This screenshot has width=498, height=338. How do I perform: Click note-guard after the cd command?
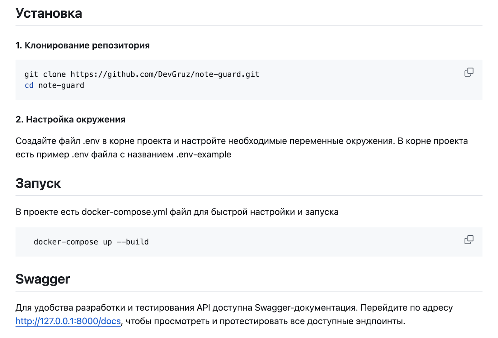(x=61, y=85)
